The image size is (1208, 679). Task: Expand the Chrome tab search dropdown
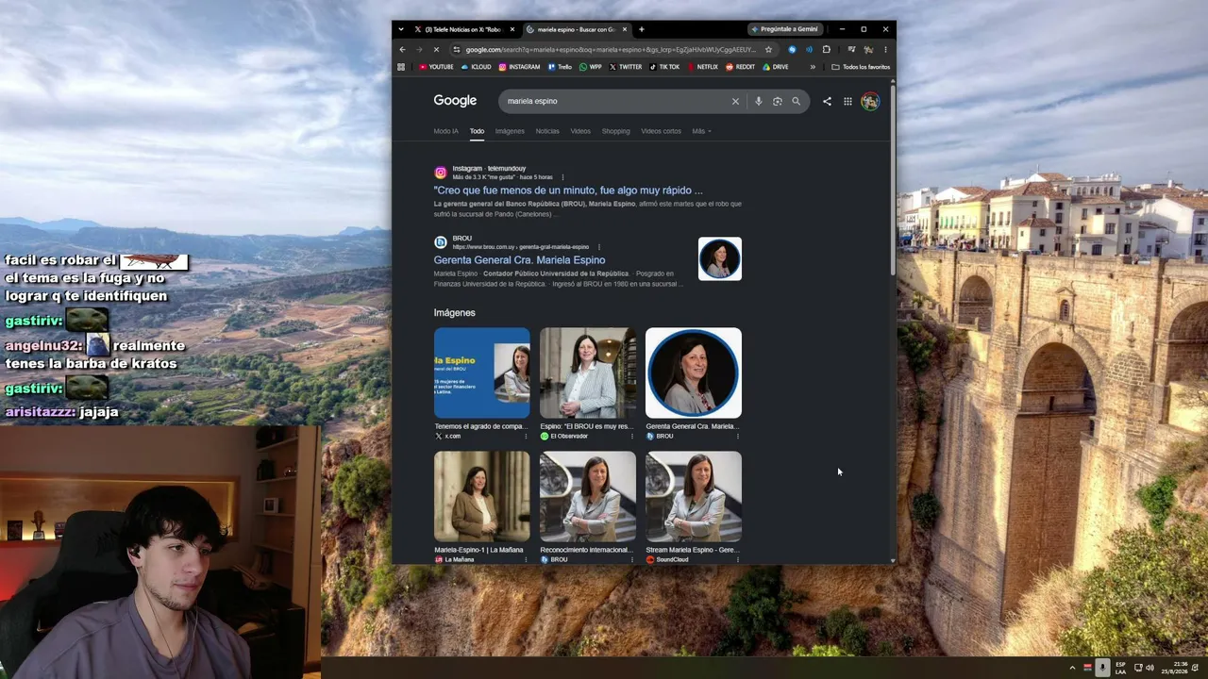(401, 29)
